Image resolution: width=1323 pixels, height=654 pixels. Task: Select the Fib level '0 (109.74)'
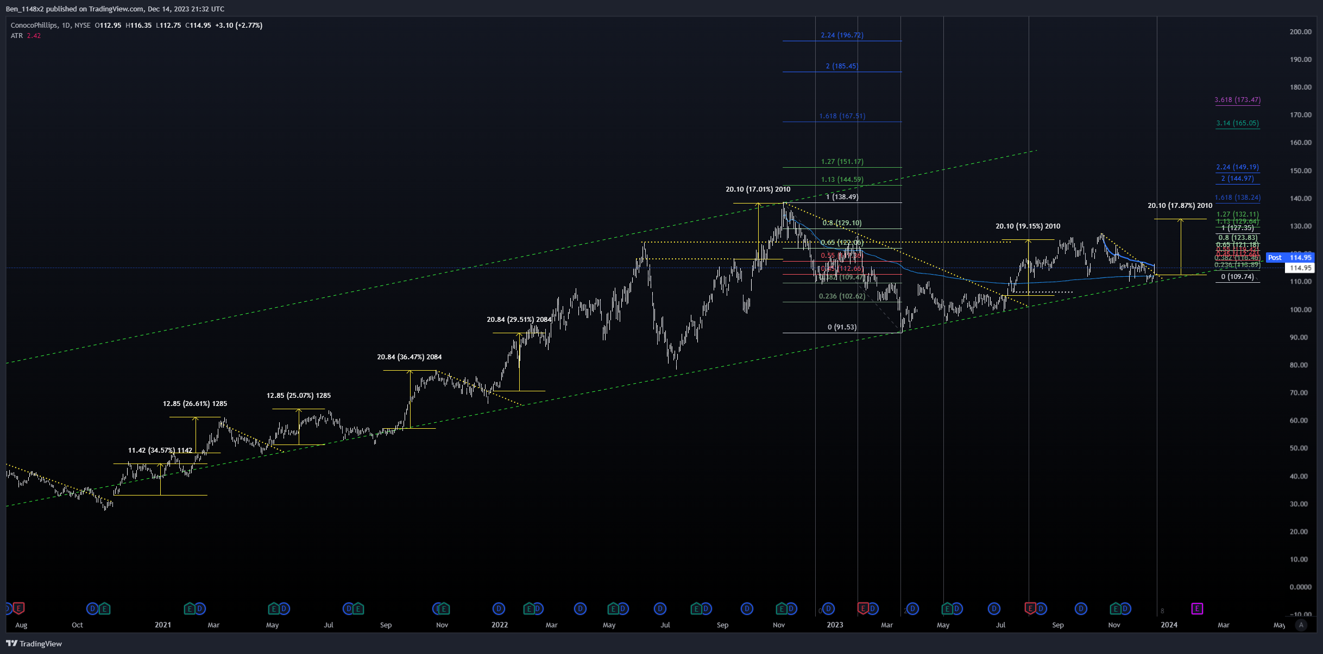(x=1238, y=276)
